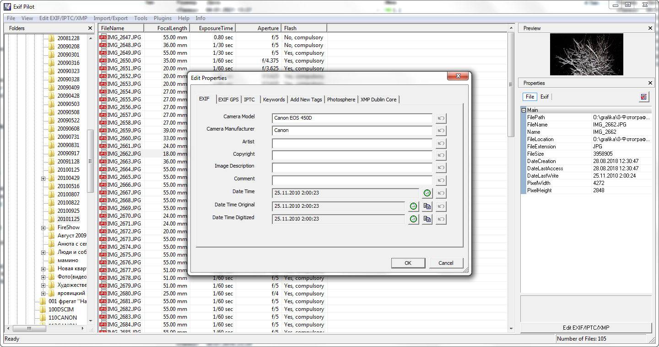Image resolution: width=659 pixels, height=347 pixels.
Task: Expand the Люди и соб folder node
Action: click(43, 252)
